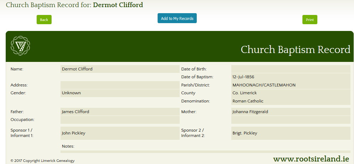Viewport: 354px width, 164px height.
Task: Click Father field showing James Clifford
Action: coord(120,112)
